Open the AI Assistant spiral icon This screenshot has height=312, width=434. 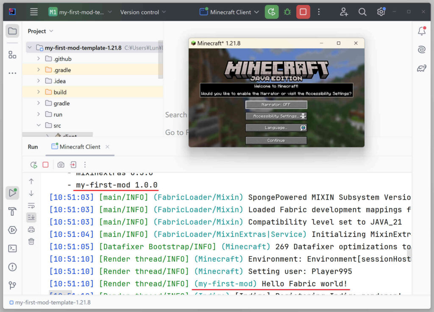point(422,49)
